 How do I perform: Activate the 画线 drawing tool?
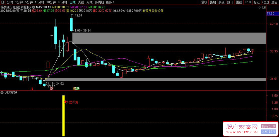(x=239, y=2)
